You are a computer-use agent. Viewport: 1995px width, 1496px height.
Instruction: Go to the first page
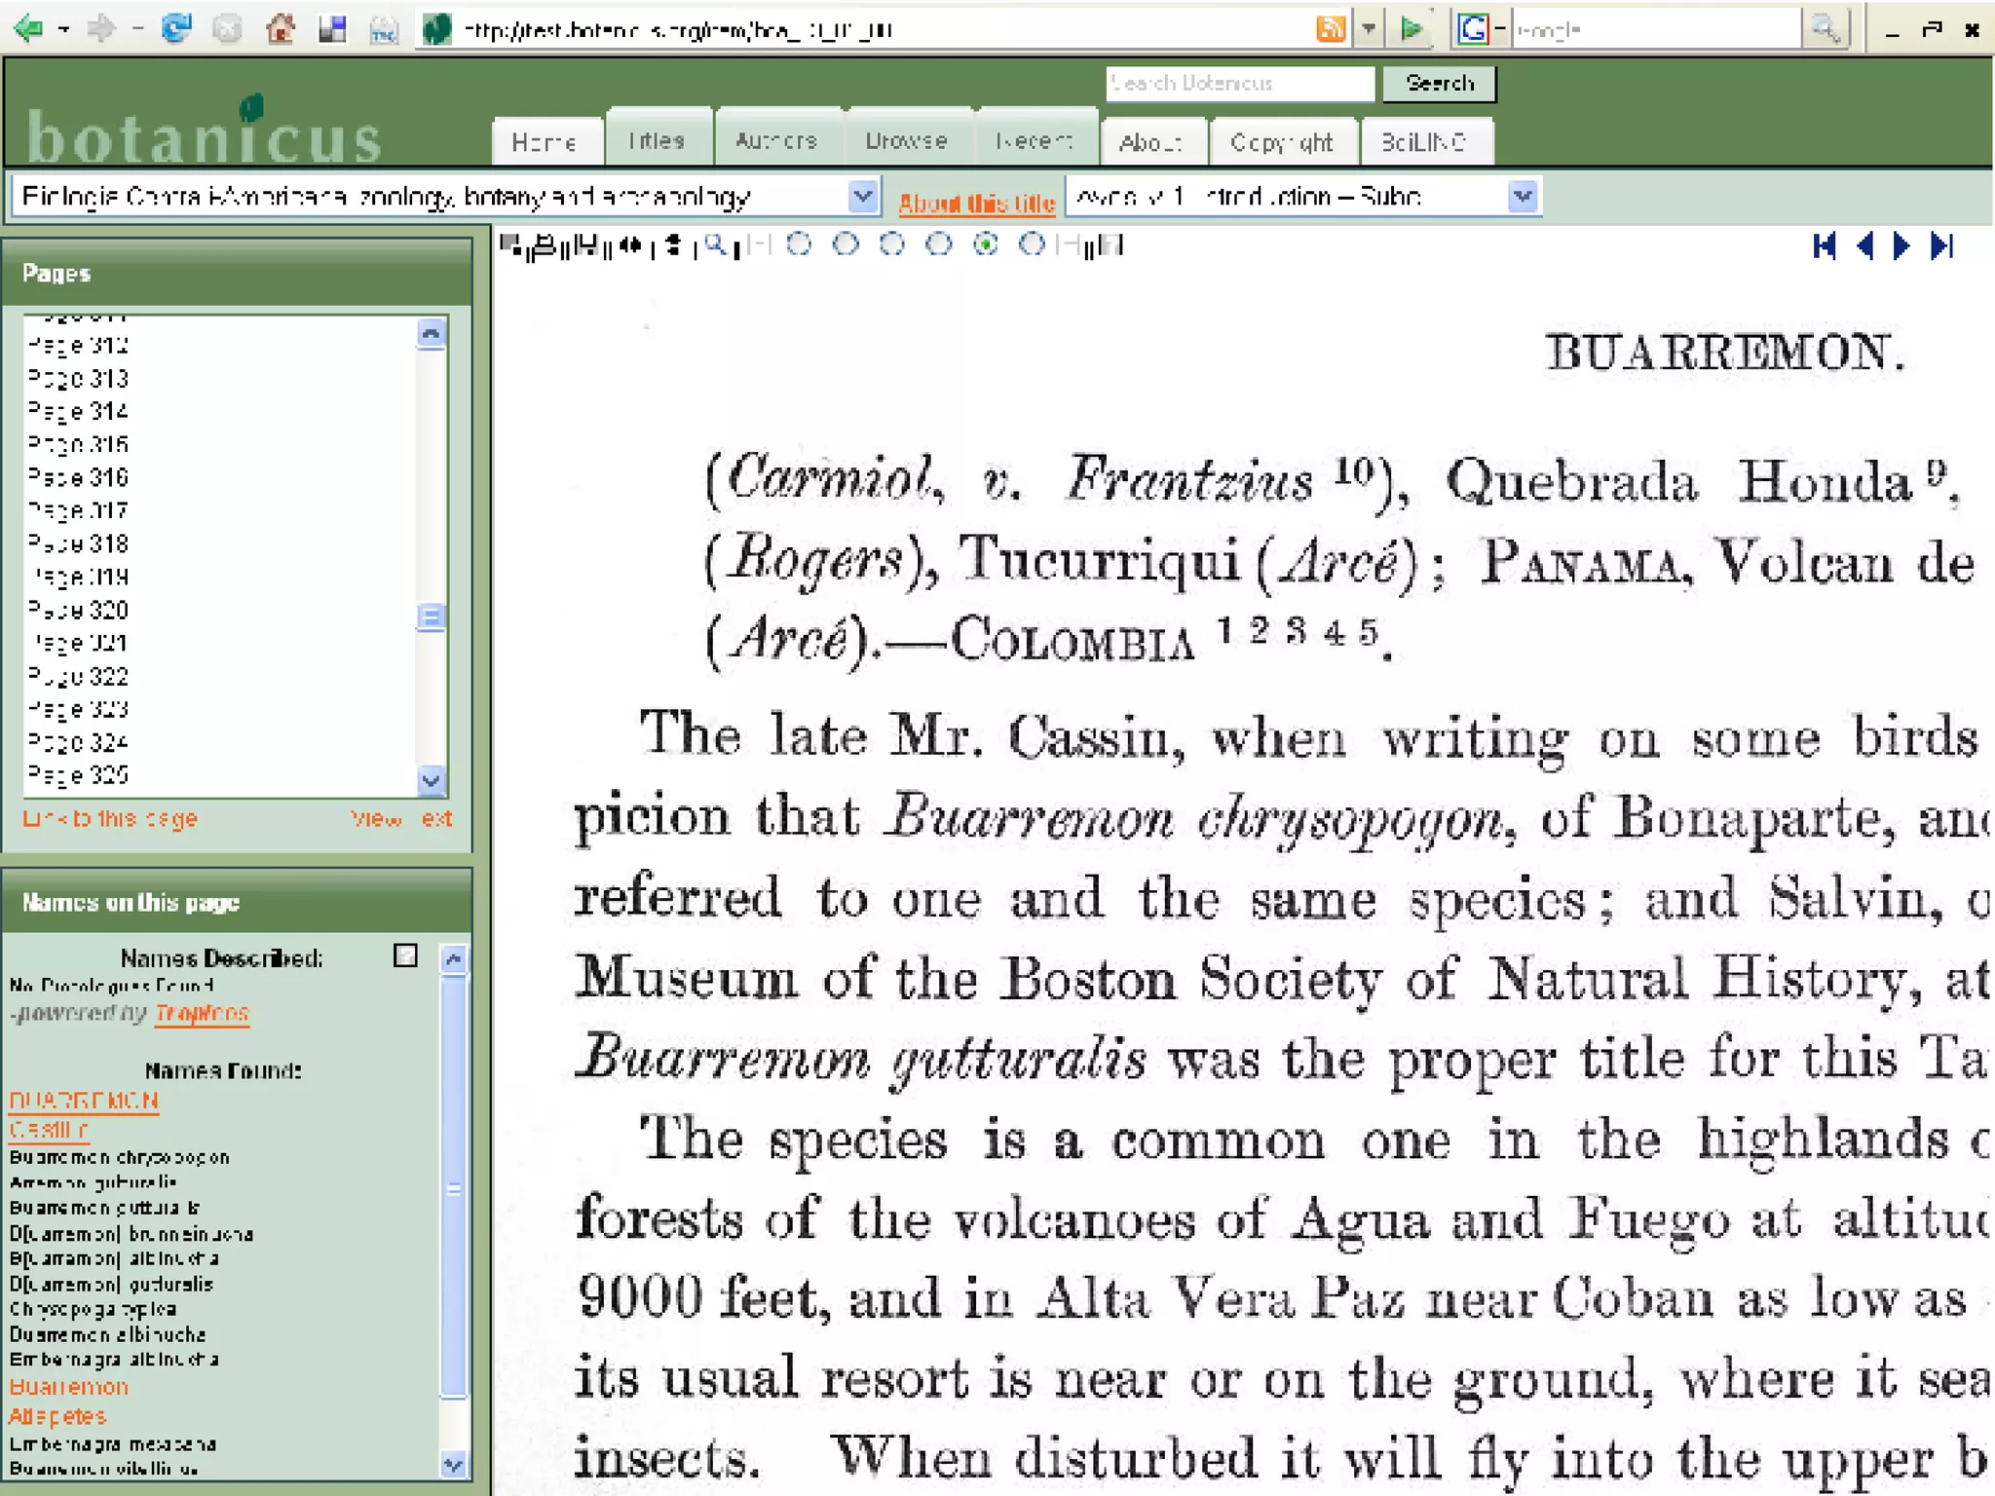(x=1825, y=245)
